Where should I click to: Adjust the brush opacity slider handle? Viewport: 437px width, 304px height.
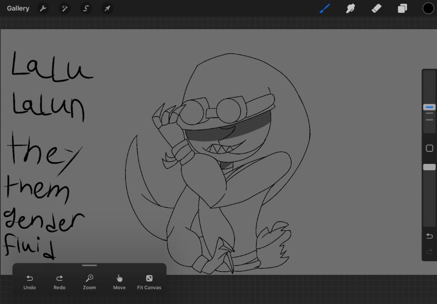[429, 167]
